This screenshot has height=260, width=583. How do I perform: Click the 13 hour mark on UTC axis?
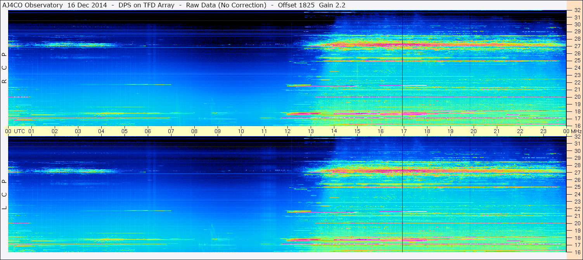(x=311, y=131)
